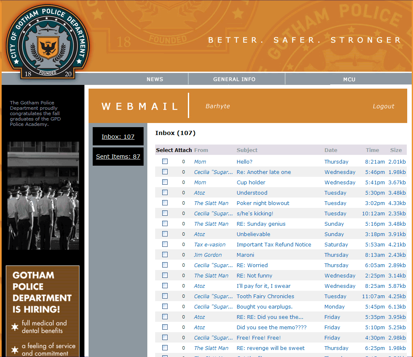413x357 pixels.
Task: Check the box for Mom's Hello? email
Action: click(165, 162)
